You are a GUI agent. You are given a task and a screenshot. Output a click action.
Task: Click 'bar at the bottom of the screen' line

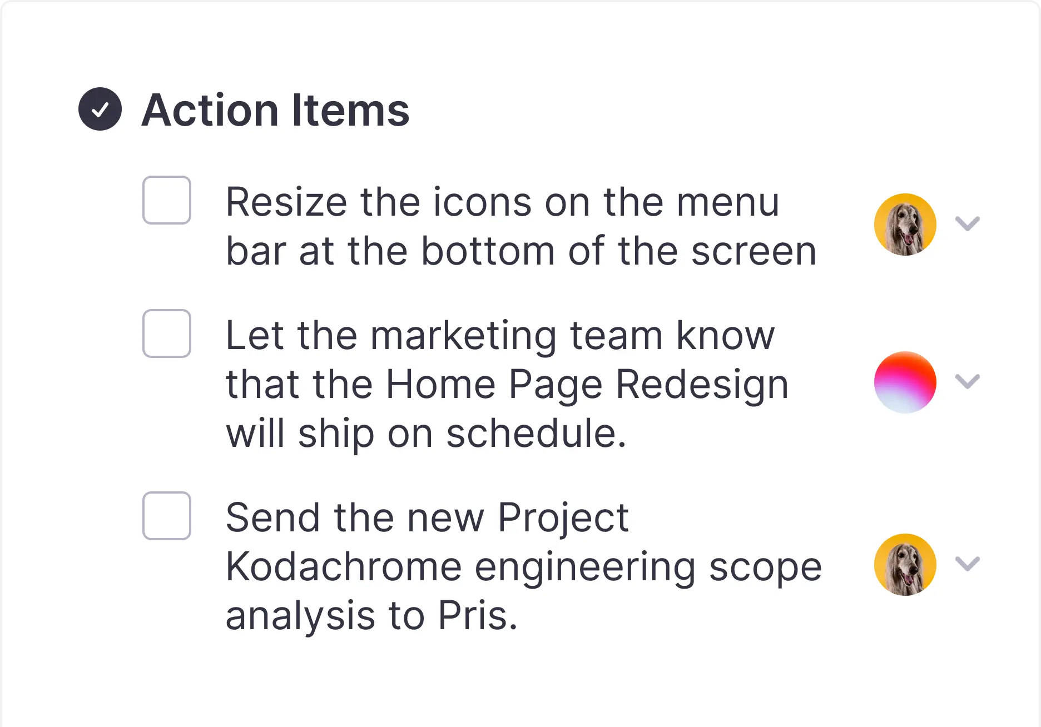pyautogui.click(x=521, y=251)
